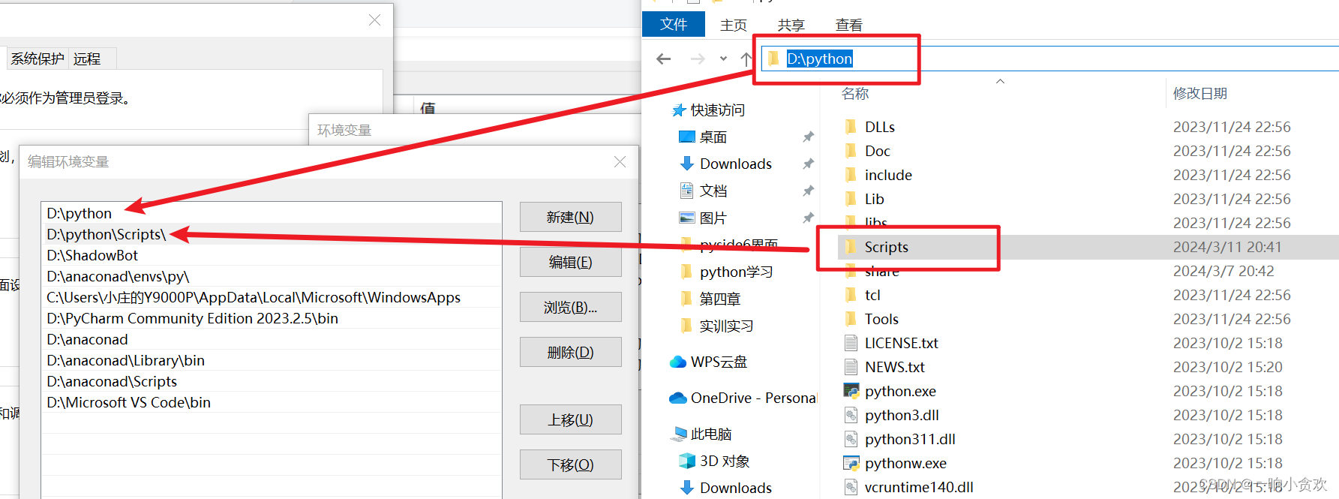Select the D:\ShadowBot path entry
Image resolution: width=1339 pixels, height=499 pixels.
272,255
